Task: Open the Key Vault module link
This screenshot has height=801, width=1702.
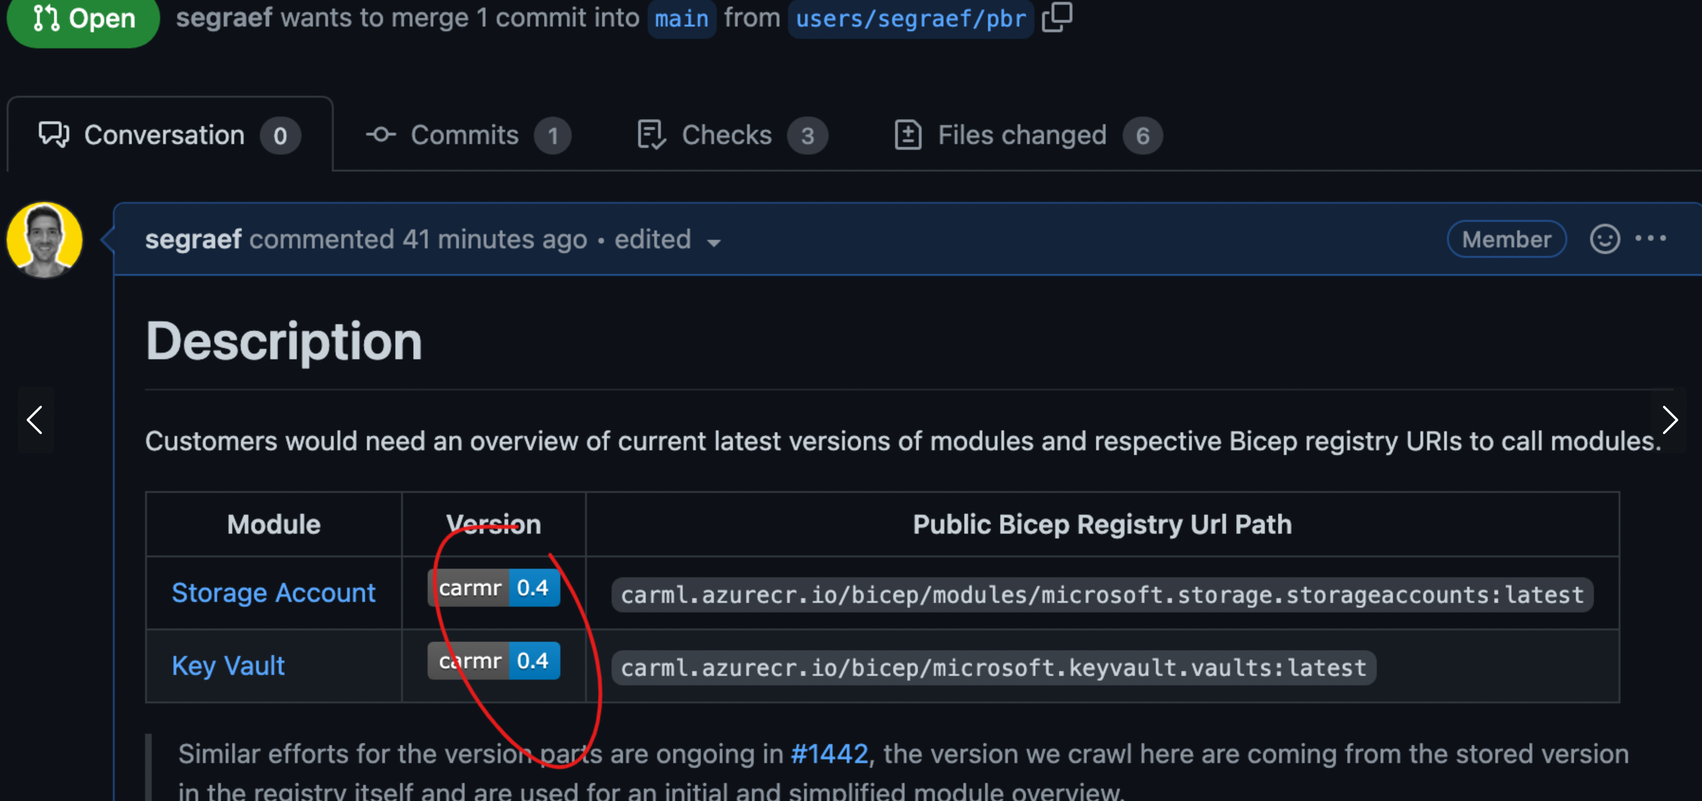Action: coord(228,665)
